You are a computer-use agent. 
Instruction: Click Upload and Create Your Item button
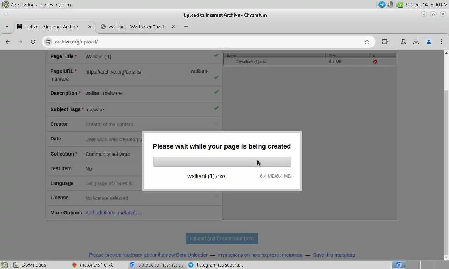[222, 239]
